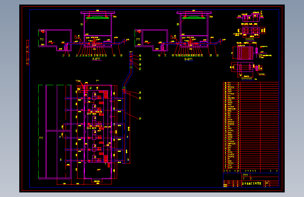Select leader callout 16 under B-B section
Image resolution: width=304 pixels, height=197 pixels.
pyautogui.click(x=159, y=55)
